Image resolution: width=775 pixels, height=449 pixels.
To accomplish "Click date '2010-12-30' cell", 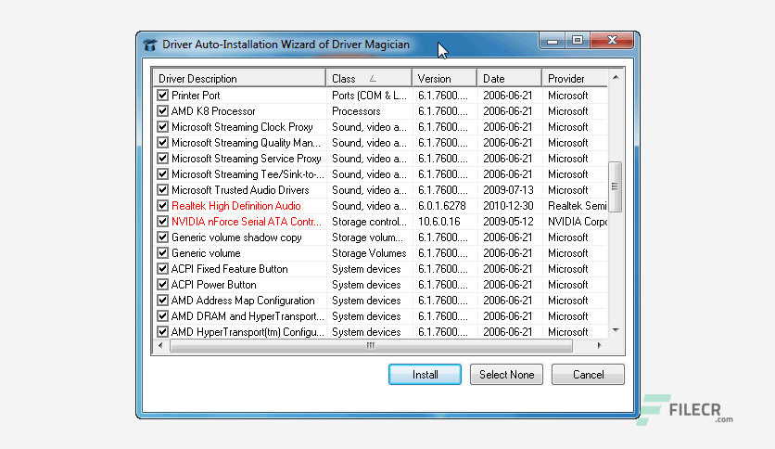I will tap(508, 206).
